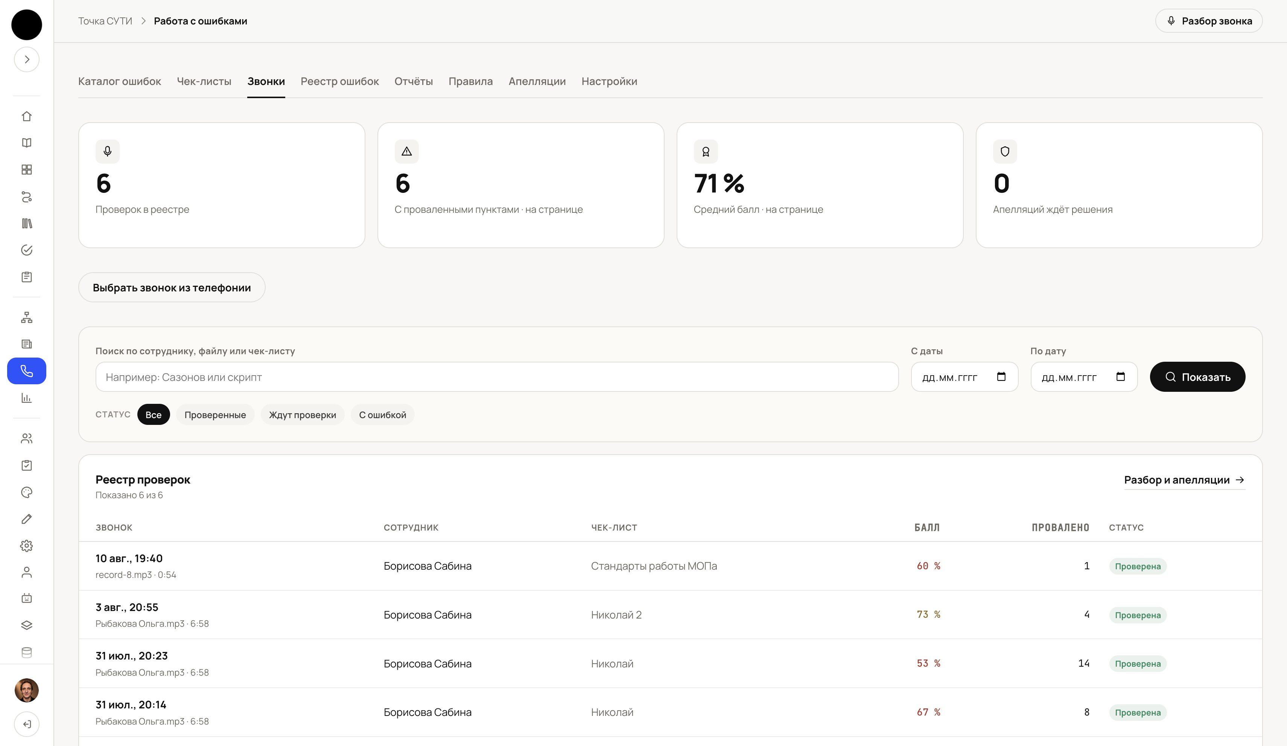Open the org-chart hierarchy icon in the sidebar
Viewport: 1287px width, 746px height.
(27, 317)
